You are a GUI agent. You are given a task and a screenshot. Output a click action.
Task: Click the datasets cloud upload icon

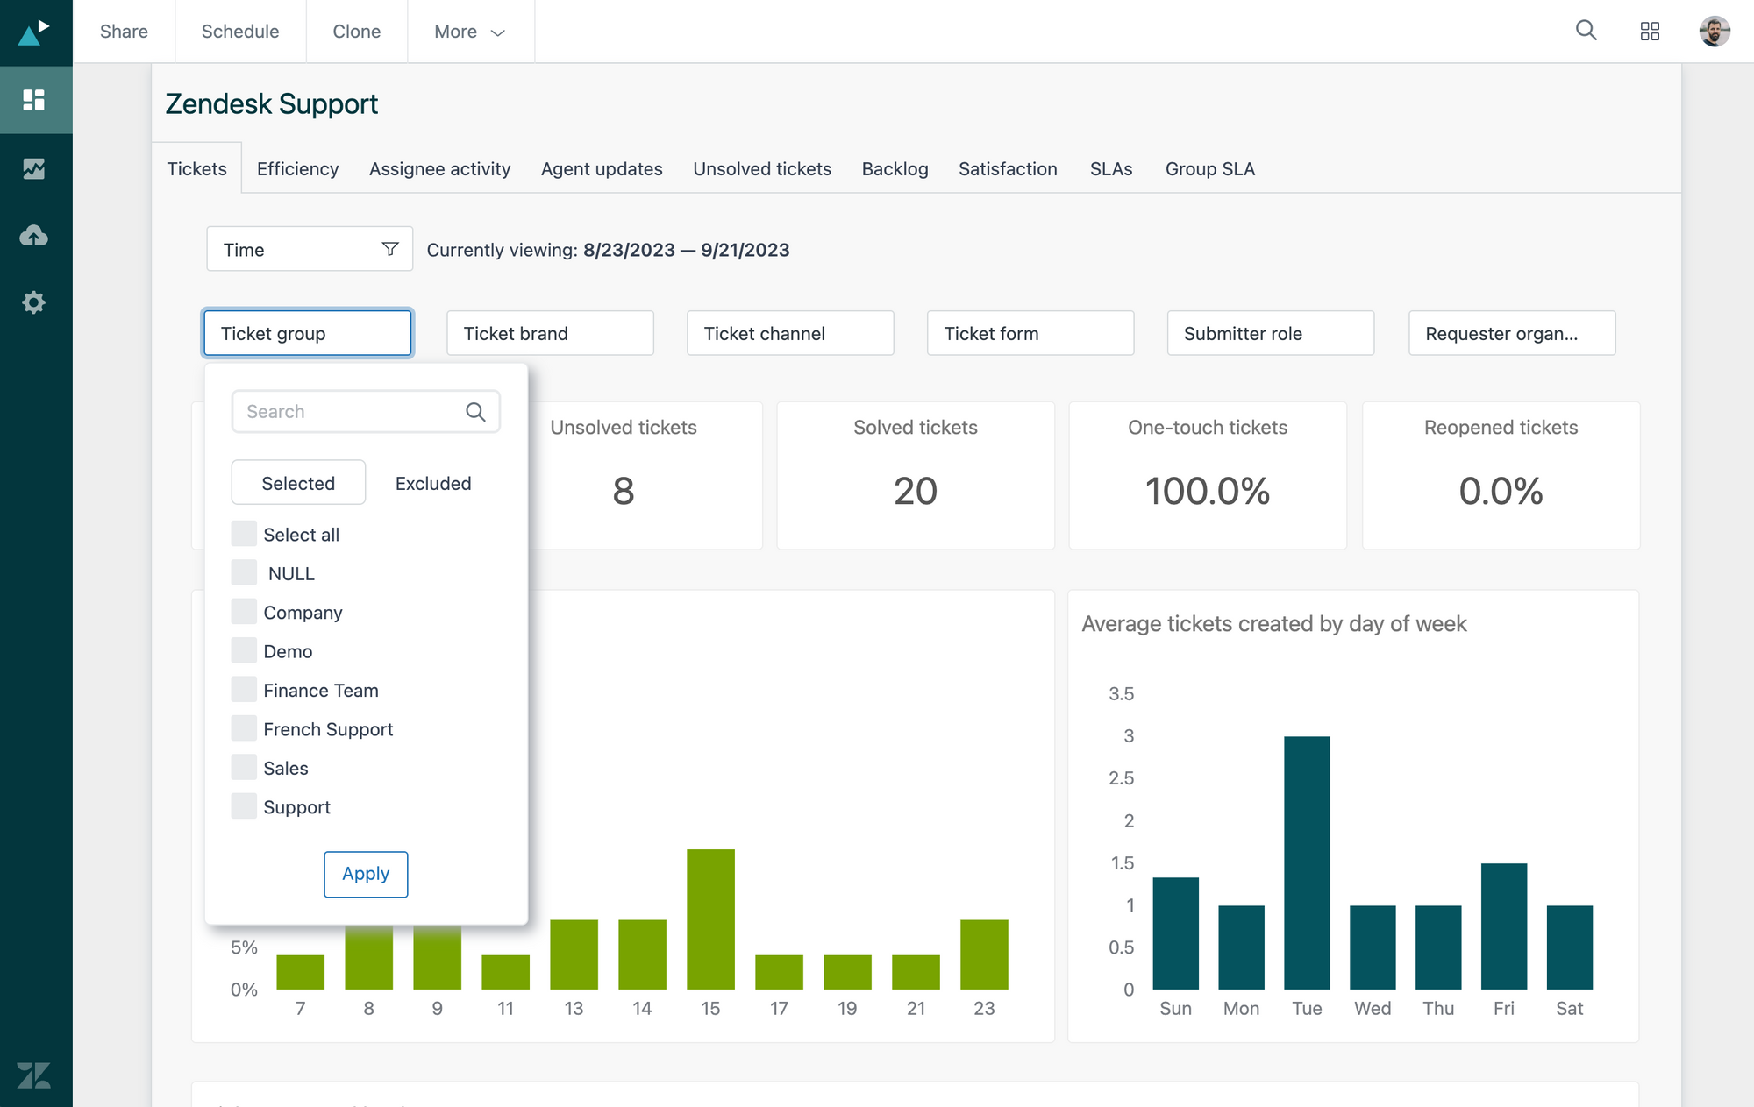click(x=34, y=235)
